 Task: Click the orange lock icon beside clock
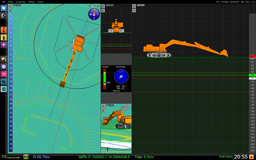pyautogui.click(x=252, y=156)
